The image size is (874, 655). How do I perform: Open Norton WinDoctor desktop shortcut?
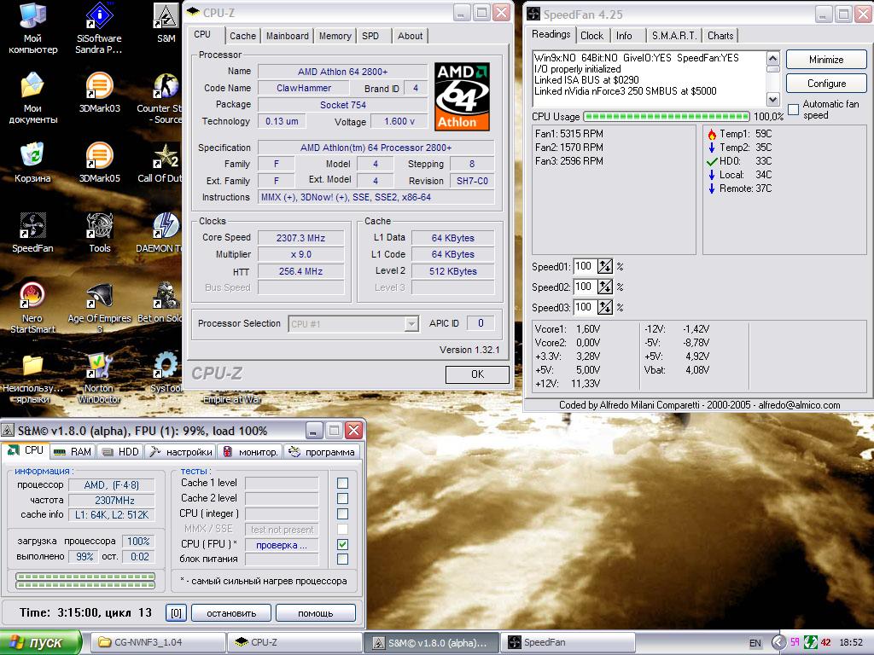pos(99,379)
